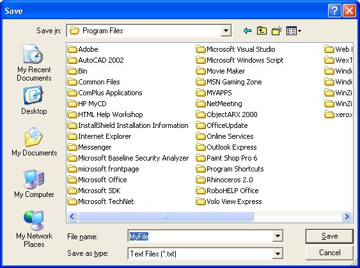This screenshot has height=268, width=360.
Task: Select the MSN Gaming Zone folder
Action: pyautogui.click(x=229, y=82)
